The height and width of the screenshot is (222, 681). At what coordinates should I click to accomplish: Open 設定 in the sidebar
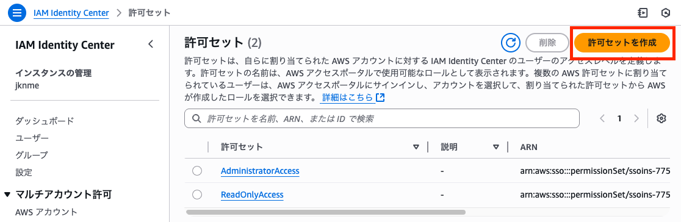pos(23,173)
